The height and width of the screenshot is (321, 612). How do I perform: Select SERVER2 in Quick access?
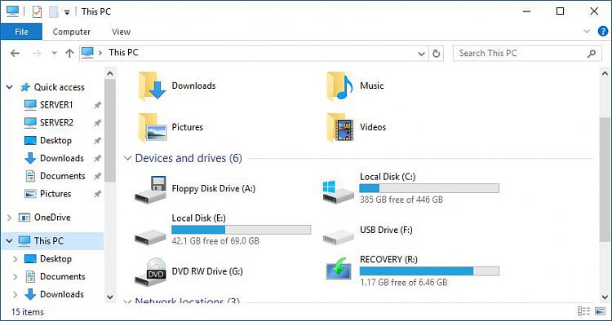point(56,123)
